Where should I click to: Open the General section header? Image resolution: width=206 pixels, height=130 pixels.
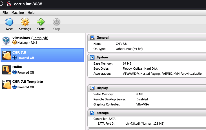[147, 38]
